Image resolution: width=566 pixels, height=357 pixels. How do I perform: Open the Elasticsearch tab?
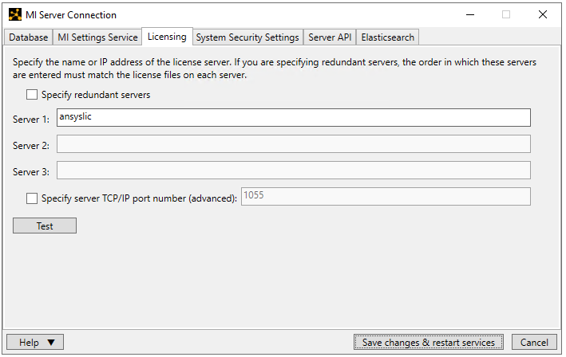click(x=387, y=37)
